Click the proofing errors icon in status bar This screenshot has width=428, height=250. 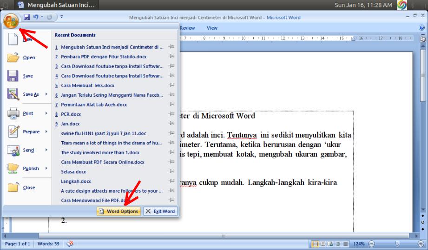click(70, 244)
